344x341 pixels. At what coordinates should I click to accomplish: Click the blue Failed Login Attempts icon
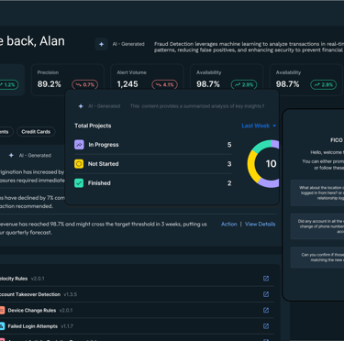tap(2, 326)
